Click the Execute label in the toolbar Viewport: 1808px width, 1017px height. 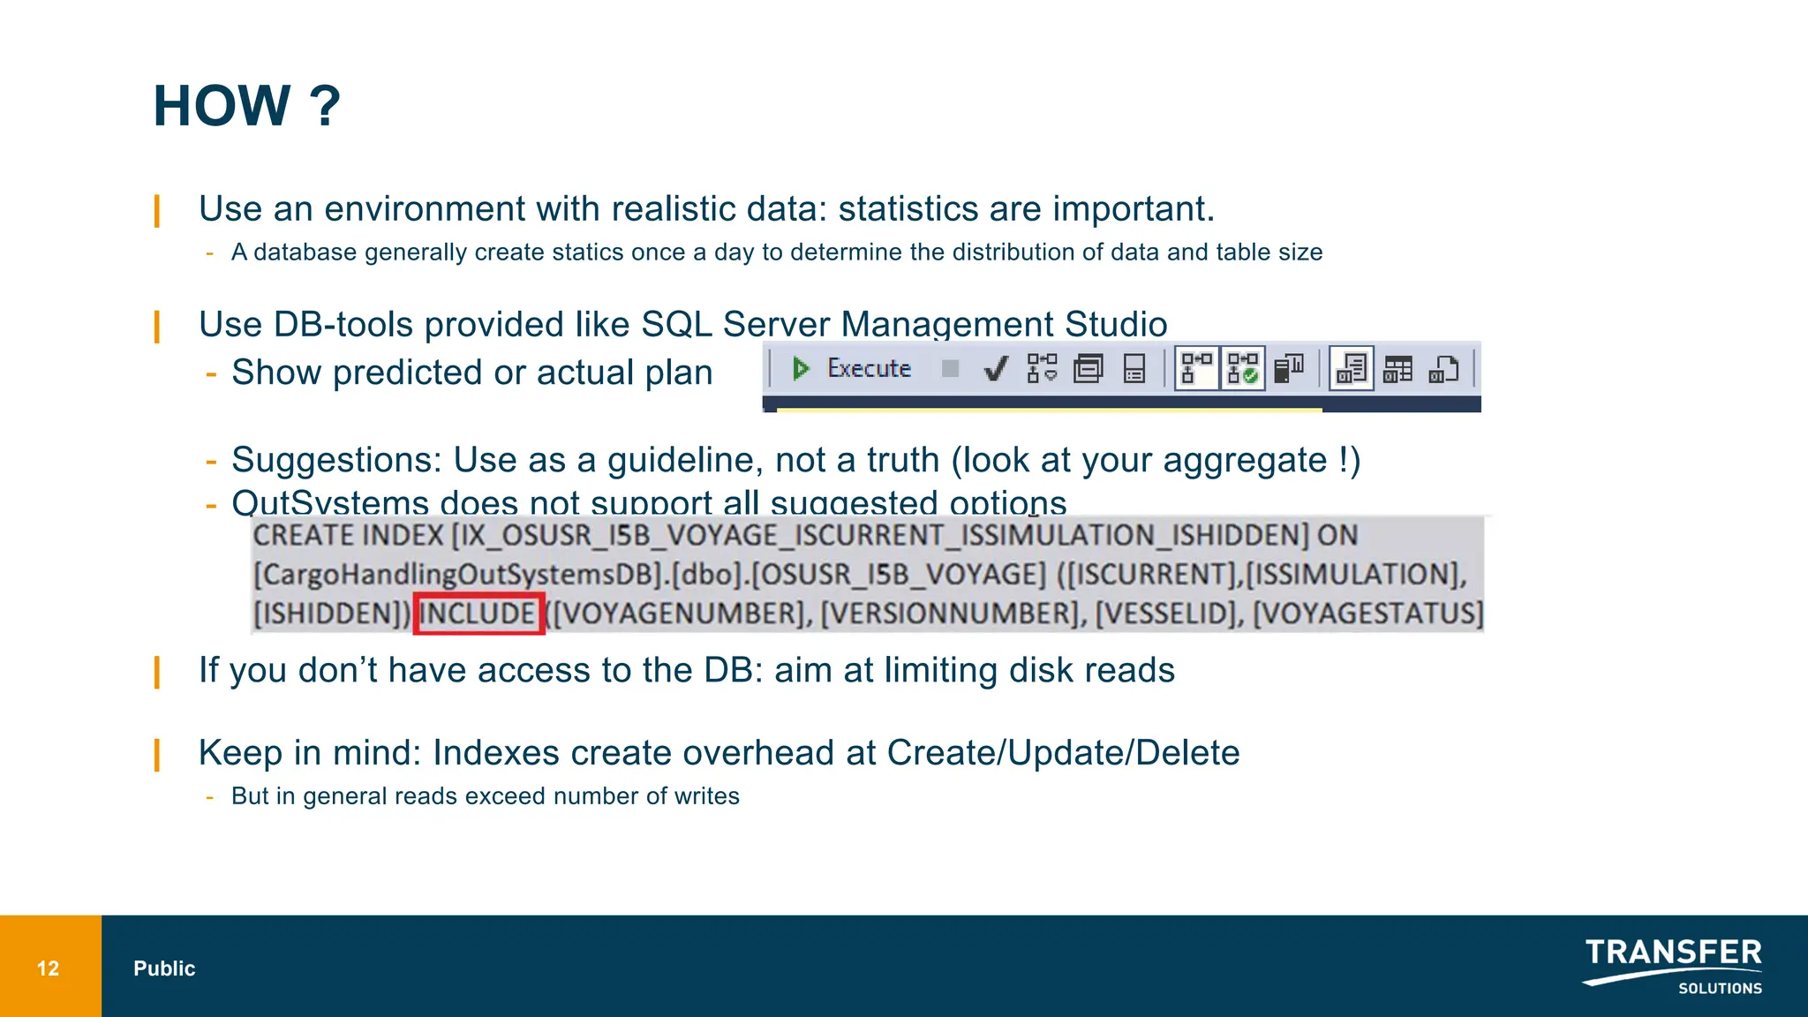point(869,368)
